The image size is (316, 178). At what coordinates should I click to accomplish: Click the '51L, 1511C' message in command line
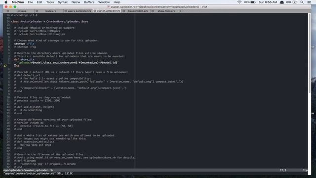click(65, 174)
